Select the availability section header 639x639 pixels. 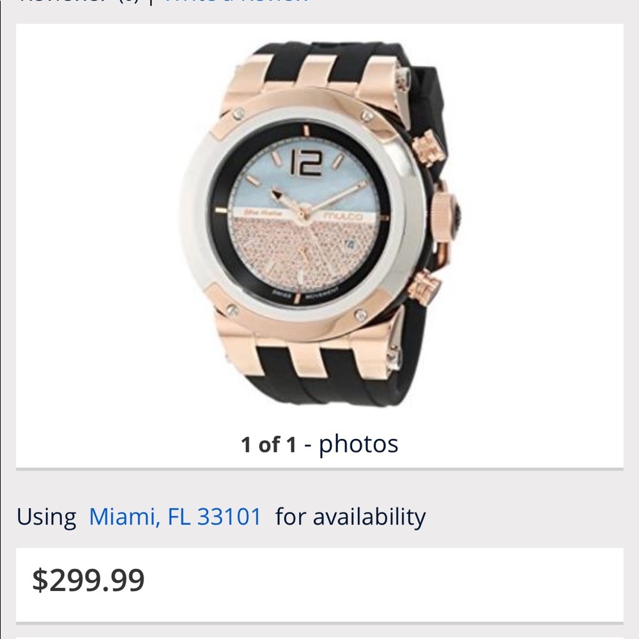click(224, 518)
